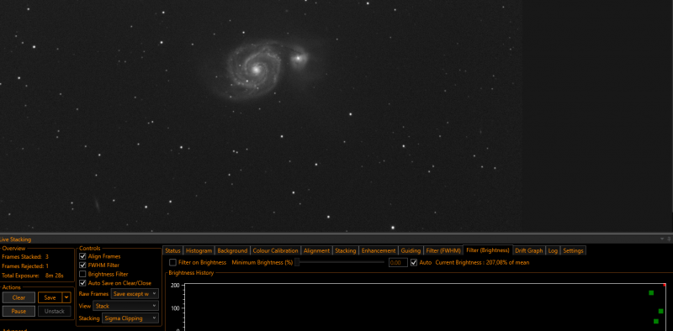The image size is (673, 331).
Task: Click the Frames Stacked count
Action: (46, 257)
